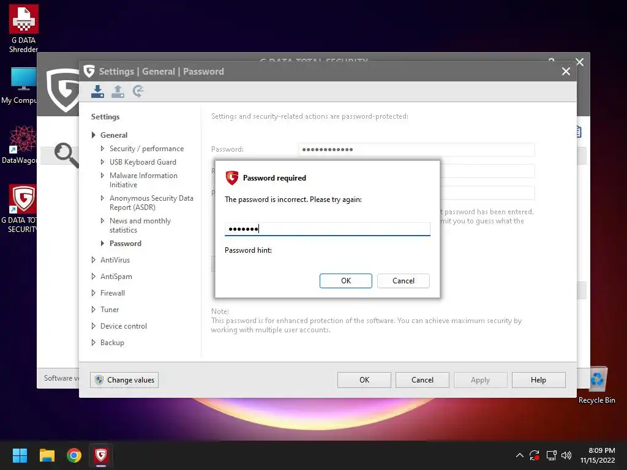Click the network tray icon
627x470 pixels.
(x=551, y=455)
